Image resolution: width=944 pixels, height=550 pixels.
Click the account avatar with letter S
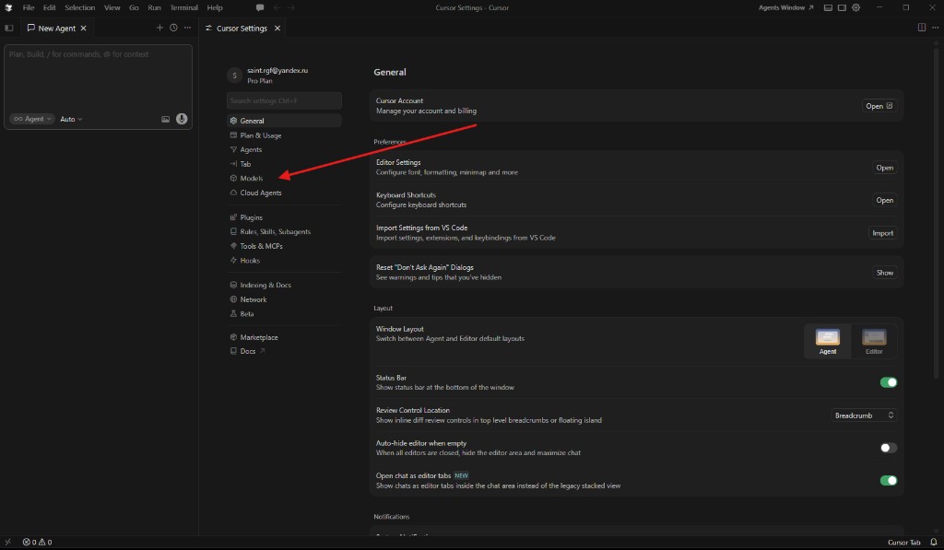[x=234, y=76]
